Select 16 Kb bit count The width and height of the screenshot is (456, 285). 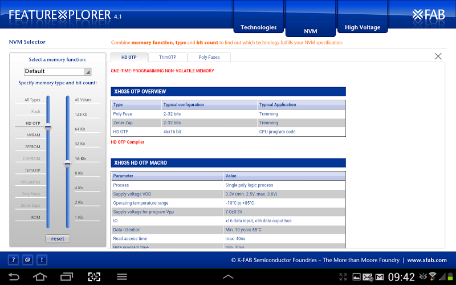coord(80,158)
